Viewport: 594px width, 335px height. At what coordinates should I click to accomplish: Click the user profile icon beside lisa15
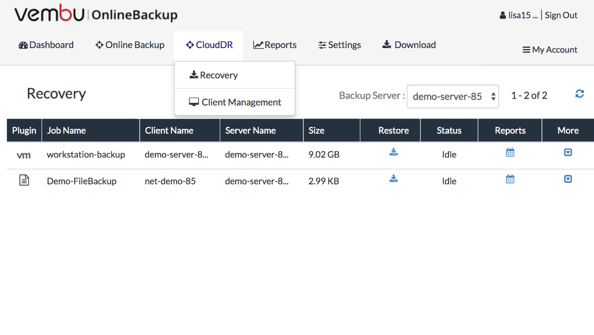coord(503,15)
